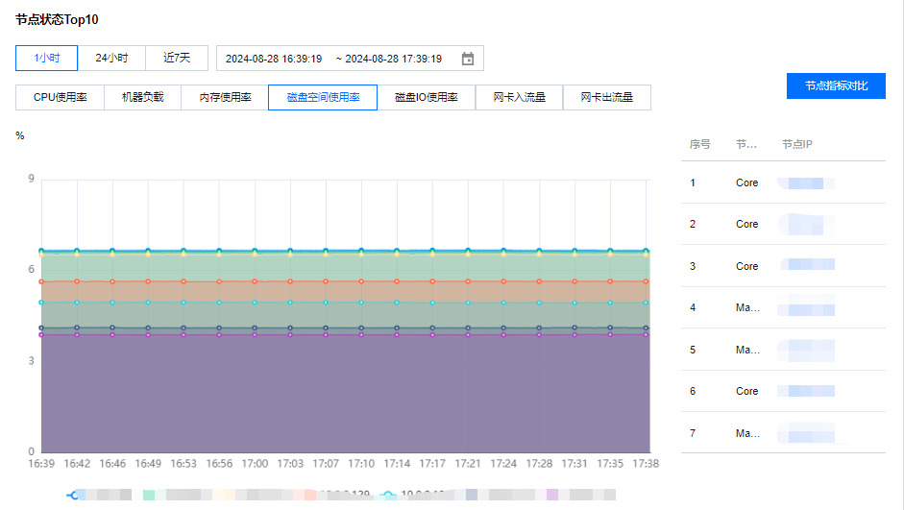Select the 24小时 time range
The image size is (904, 510).
pyautogui.click(x=111, y=59)
